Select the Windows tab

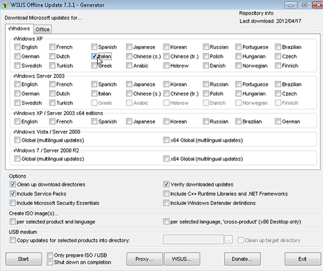click(x=19, y=28)
